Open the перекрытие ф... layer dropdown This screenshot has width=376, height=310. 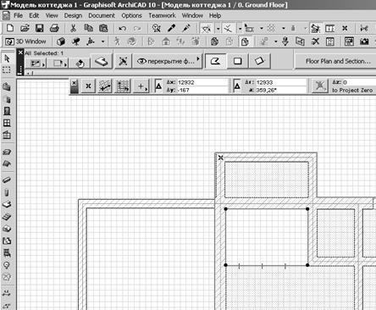point(168,61)
